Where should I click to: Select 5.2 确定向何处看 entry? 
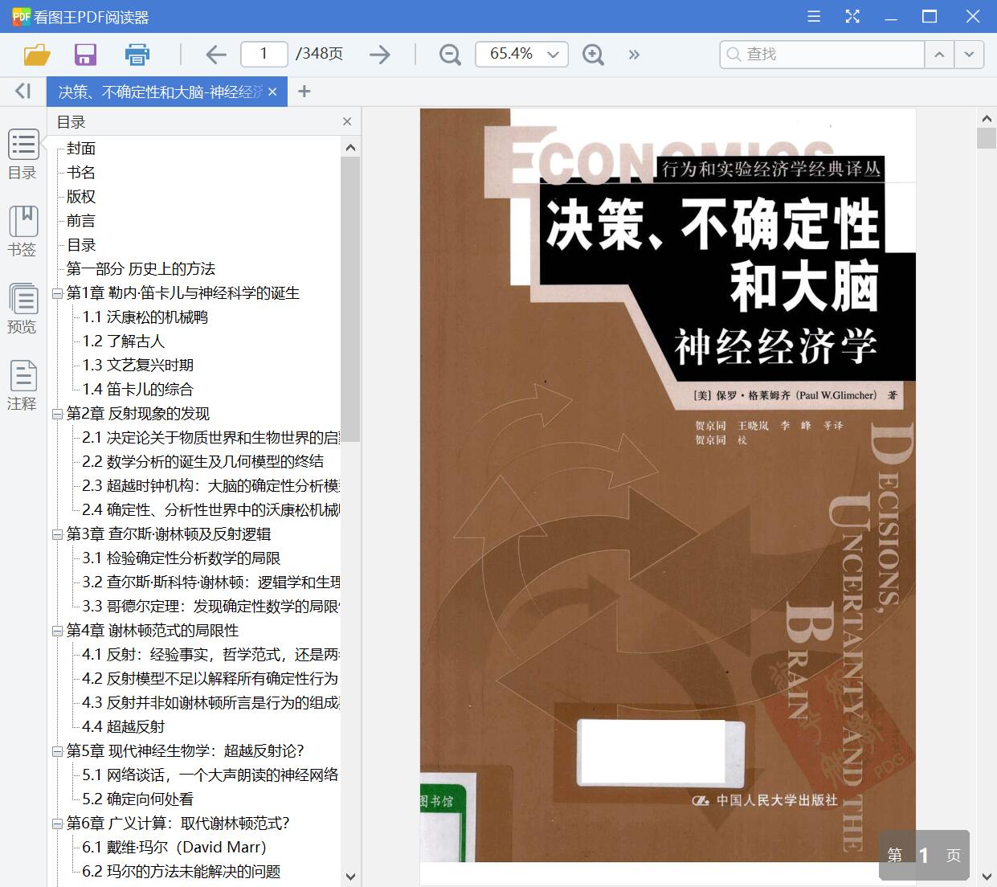point(137,799)
